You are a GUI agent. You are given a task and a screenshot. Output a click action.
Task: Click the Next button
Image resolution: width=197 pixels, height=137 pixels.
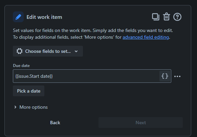(140, 123)
